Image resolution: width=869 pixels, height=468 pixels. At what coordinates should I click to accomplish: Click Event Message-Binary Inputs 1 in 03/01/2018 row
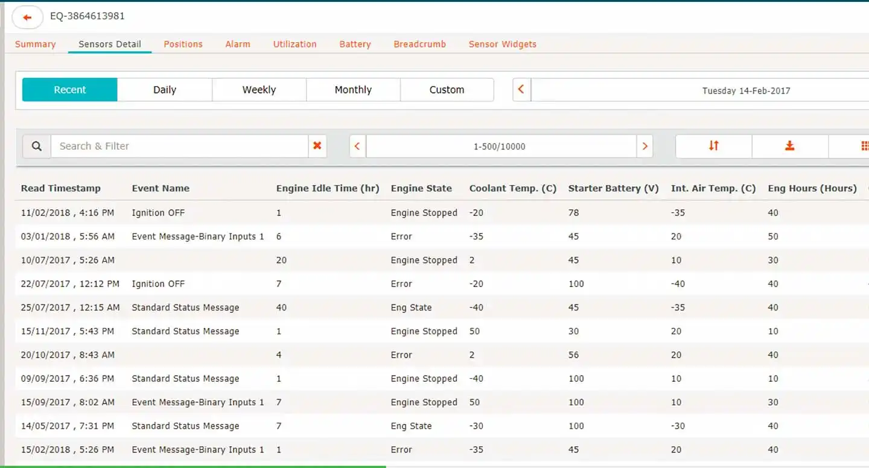click(198, 236)
